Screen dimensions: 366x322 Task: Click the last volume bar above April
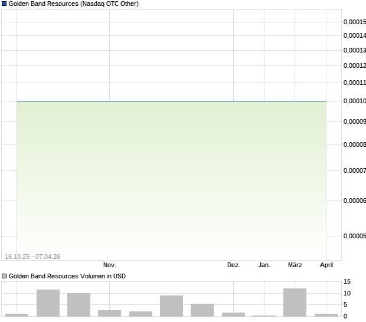click(x=326, y=315)
